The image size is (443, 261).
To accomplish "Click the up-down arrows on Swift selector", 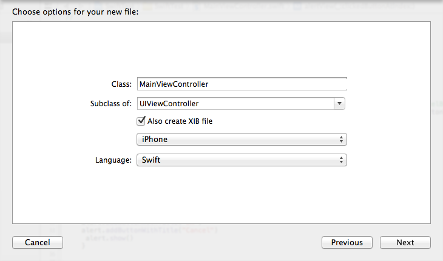I will (341, 160).
